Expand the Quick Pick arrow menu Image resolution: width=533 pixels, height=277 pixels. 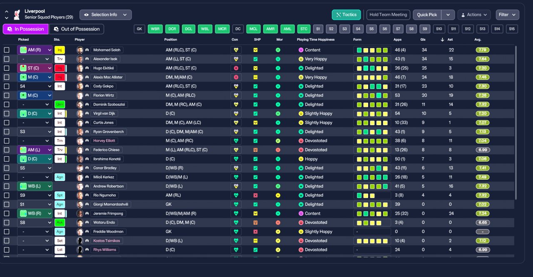tap(448, 15)
